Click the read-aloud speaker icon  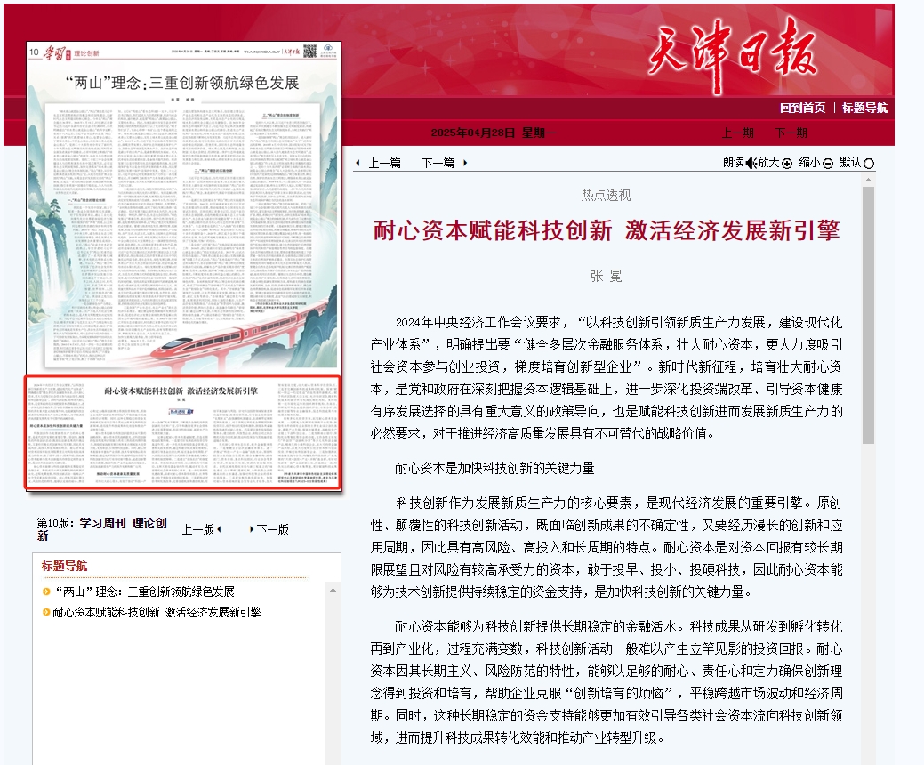click(750, 163)
